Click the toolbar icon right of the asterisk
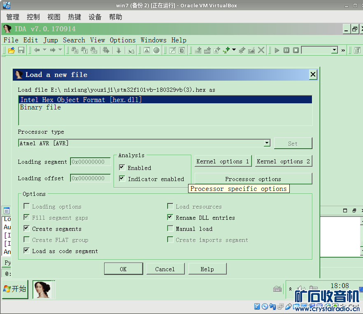363x314 pixels. [x=251, y=50]
